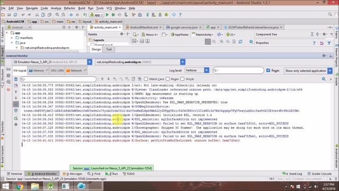Click Properties filter funnel icon

coord(329,43)
